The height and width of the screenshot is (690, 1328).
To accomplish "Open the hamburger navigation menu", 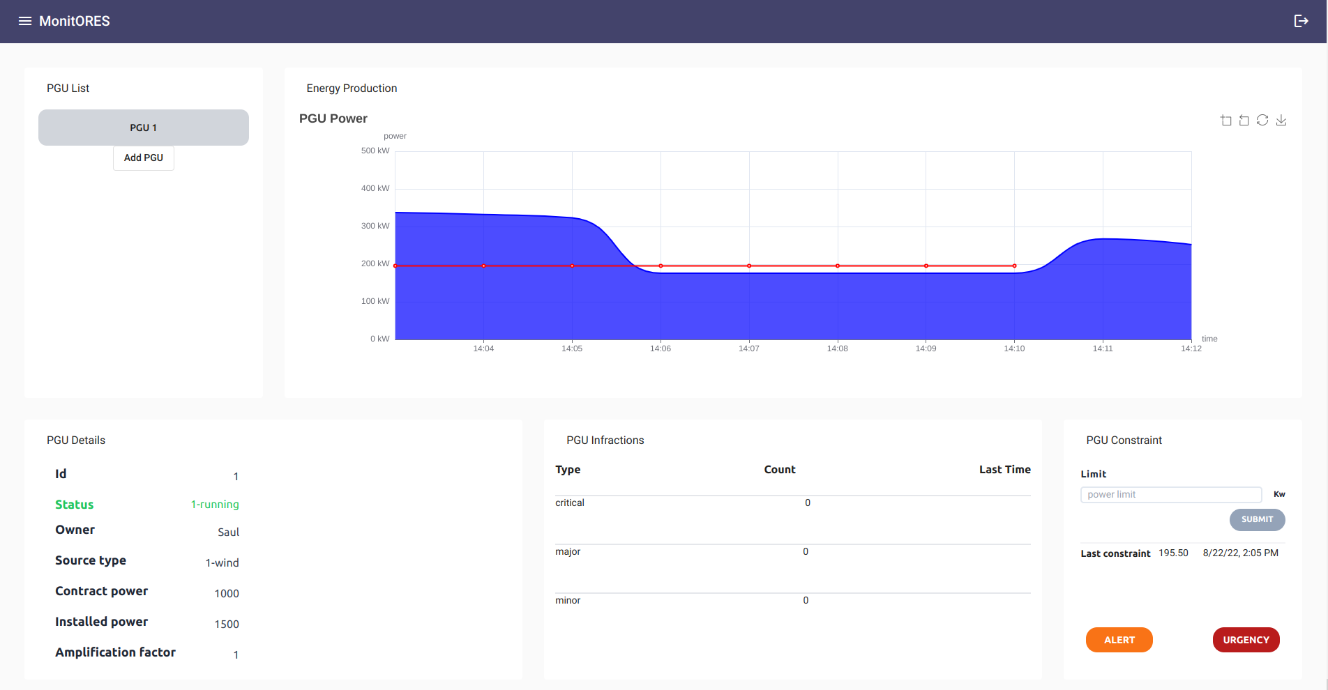I will coord(25,21).
